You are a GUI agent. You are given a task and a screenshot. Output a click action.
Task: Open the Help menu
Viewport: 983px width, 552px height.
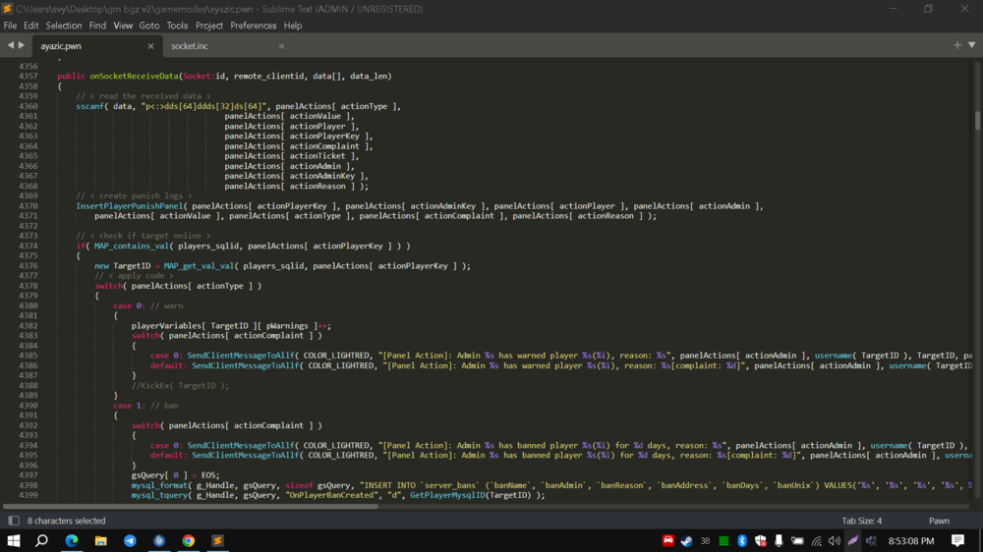point(293,26)
